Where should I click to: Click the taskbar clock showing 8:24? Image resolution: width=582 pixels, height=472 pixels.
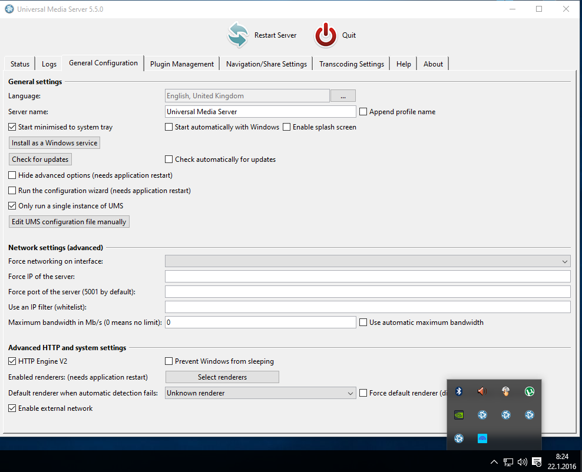[562, 457]
